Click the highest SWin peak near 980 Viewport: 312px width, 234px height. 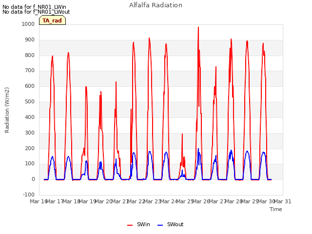click(x=198, y=27)
